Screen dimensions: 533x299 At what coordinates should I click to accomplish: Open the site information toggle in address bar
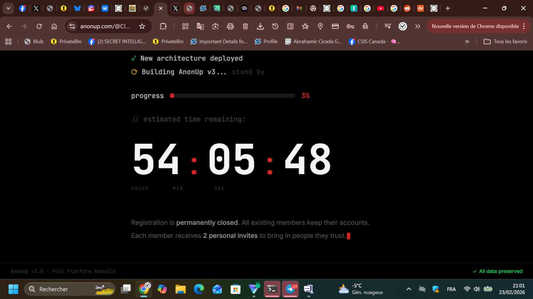[x=72, y=26]
